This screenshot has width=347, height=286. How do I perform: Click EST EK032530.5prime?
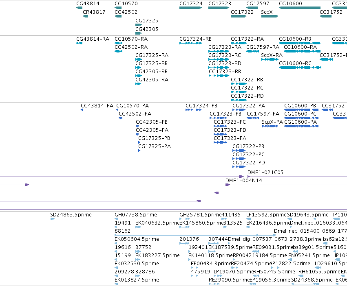[x=137, y=264]
